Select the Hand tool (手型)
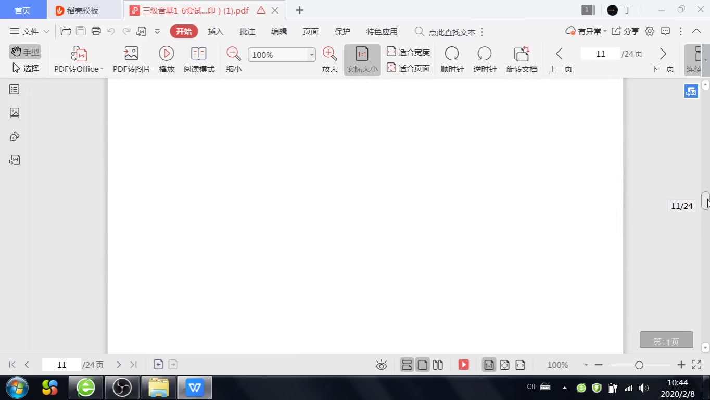Image resolution: width=710 pixels, height=400 pixels. click(25, 52)
